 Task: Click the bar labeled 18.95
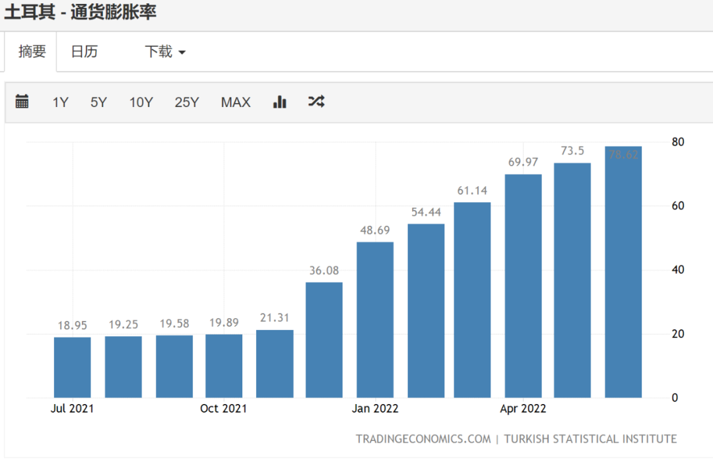[73, 367]
